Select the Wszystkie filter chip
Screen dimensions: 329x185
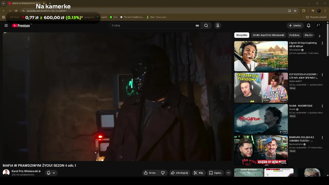pos(242,35)
